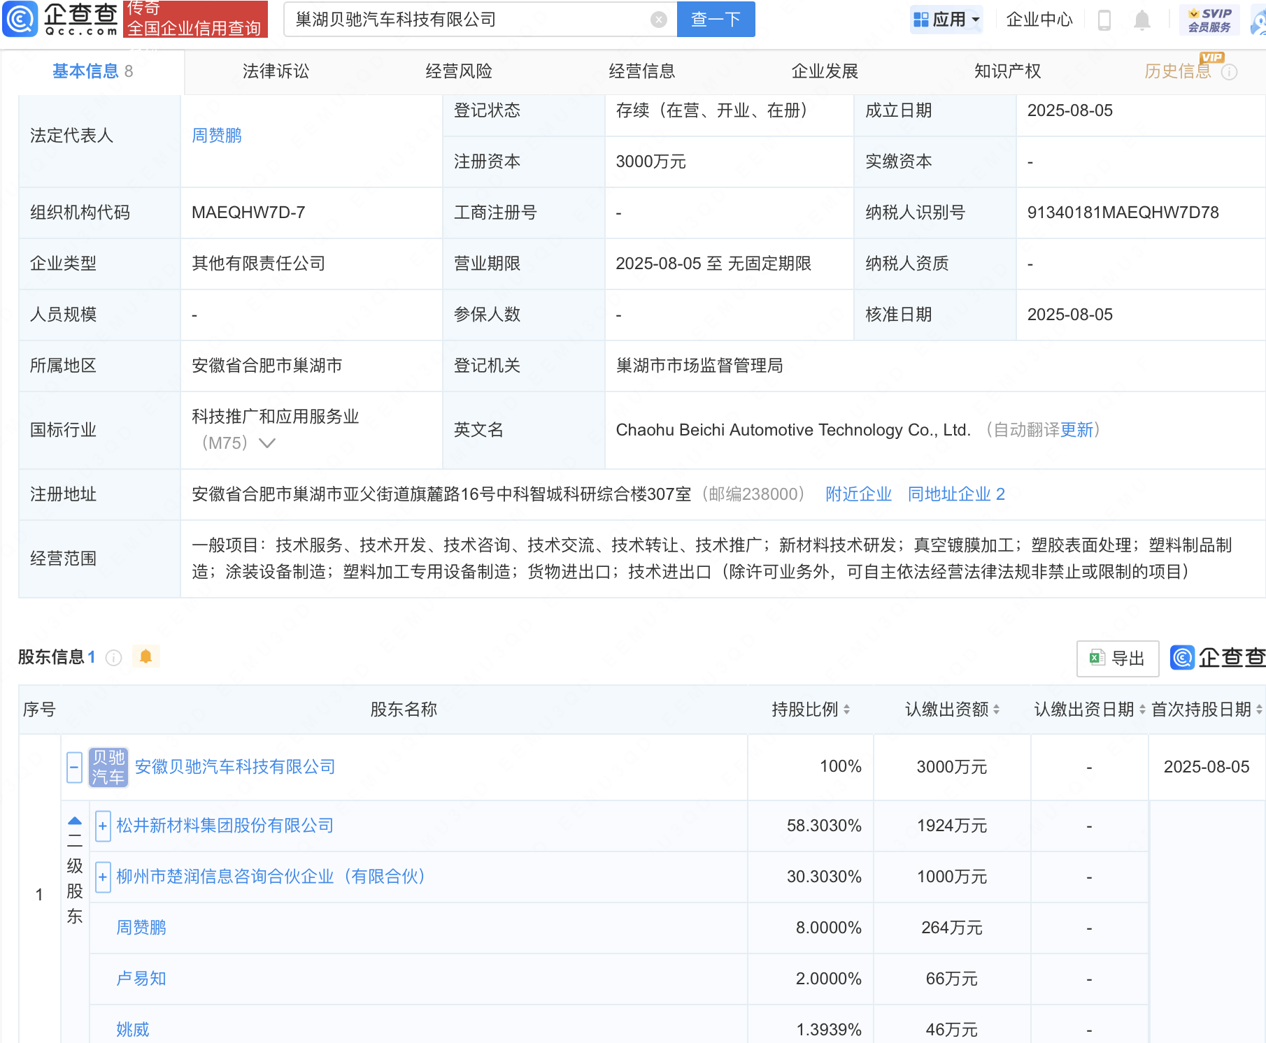Open legal representative 周赞鹏 link
Screen dimensions: 1266x1043
pyautogui.click(x=217, y=136)
